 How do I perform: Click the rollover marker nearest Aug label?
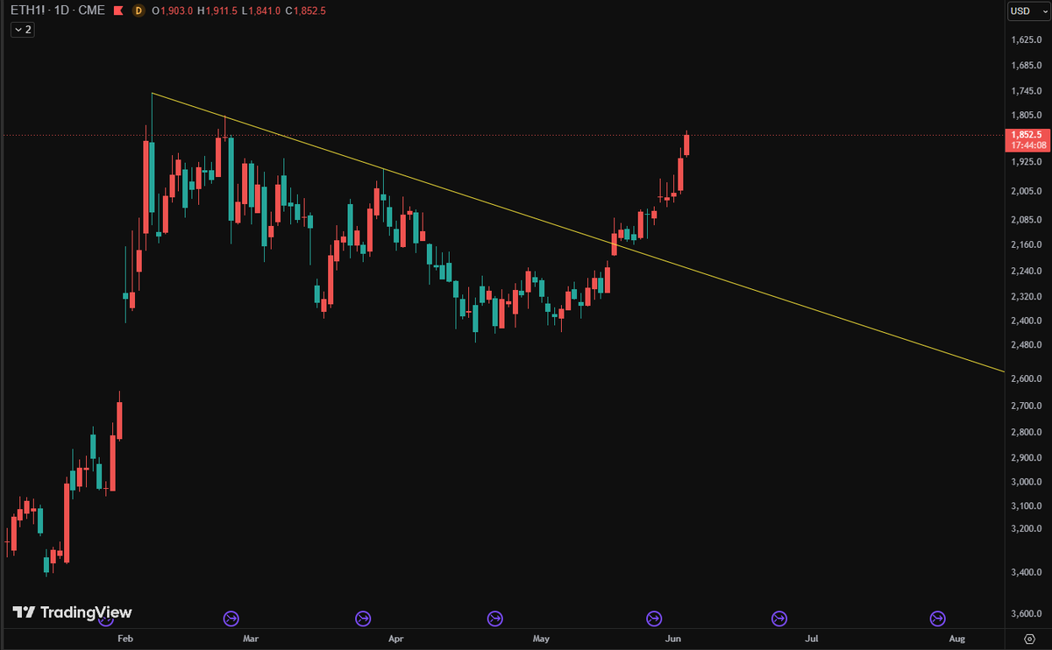pyautogui.click(x=937, y=619)
